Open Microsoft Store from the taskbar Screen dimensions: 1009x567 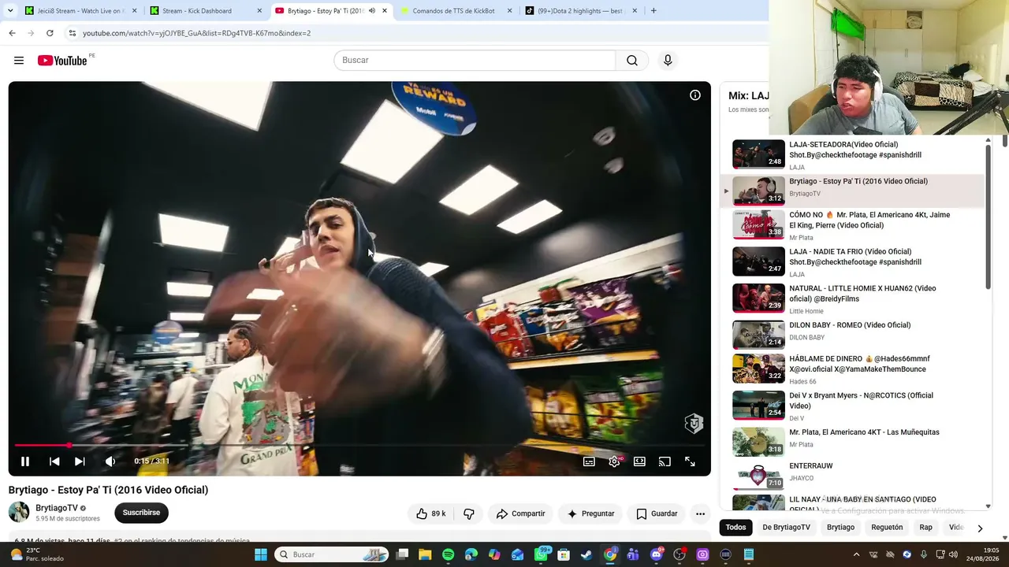point(564,554)
